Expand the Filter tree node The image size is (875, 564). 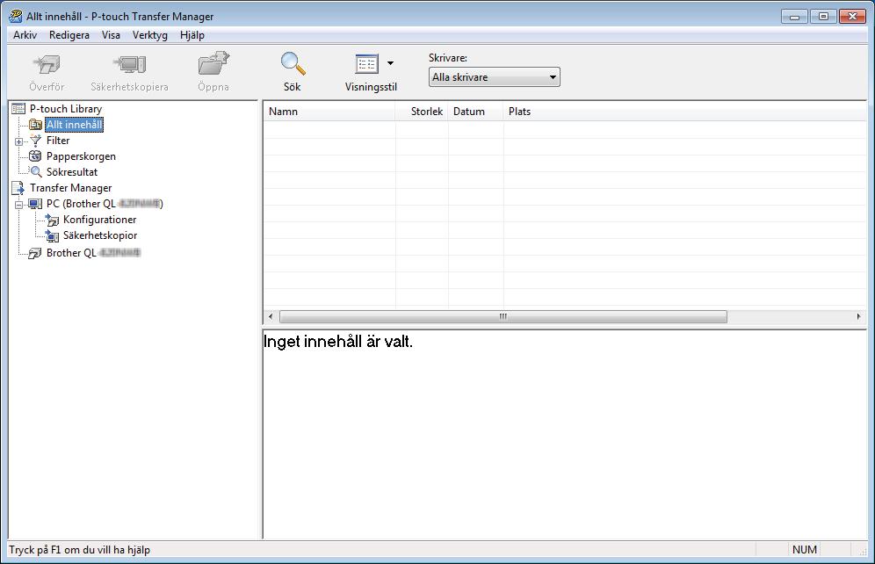[19, 141]
